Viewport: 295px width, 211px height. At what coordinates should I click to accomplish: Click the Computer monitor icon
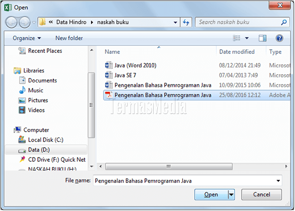point(17,130)
